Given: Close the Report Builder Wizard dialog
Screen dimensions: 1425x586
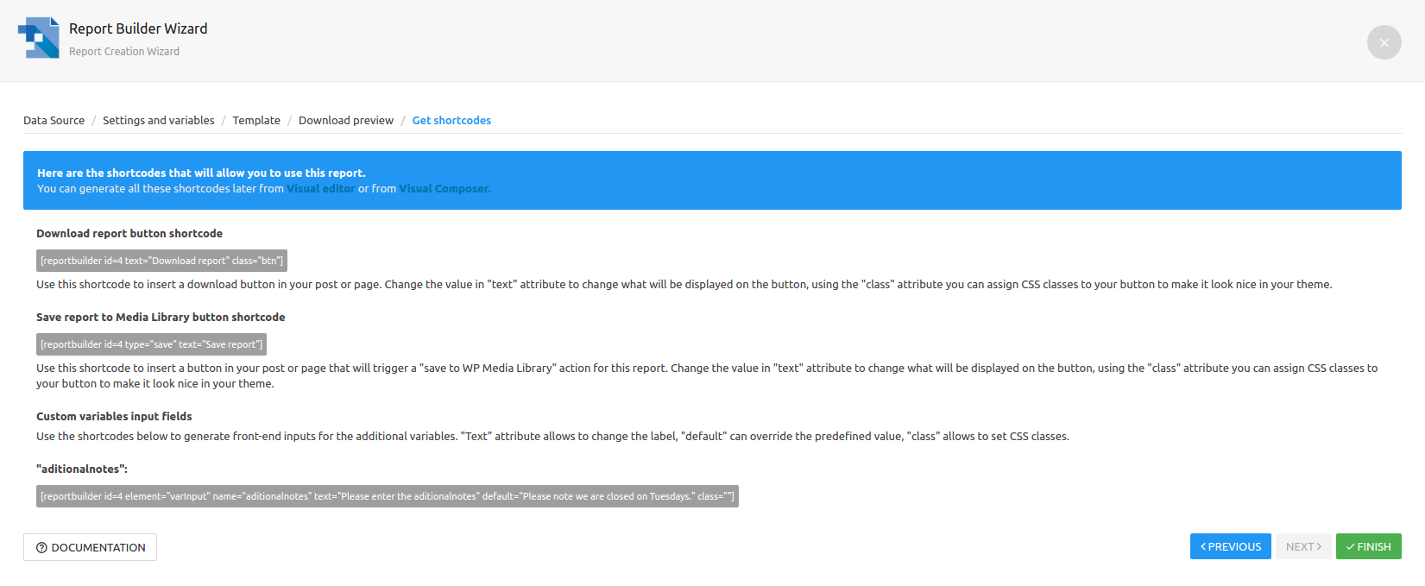Looking at the screenshot, I should 1384,42.
